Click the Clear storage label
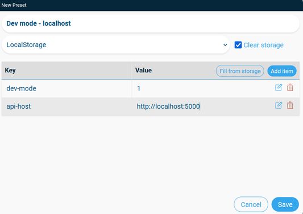Screen dimensions: 303x214 coord(263,45)
